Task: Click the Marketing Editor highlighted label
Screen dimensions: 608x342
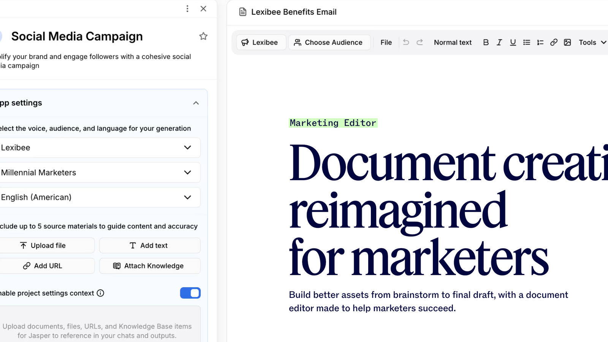Action: click(x=333, y=123)
